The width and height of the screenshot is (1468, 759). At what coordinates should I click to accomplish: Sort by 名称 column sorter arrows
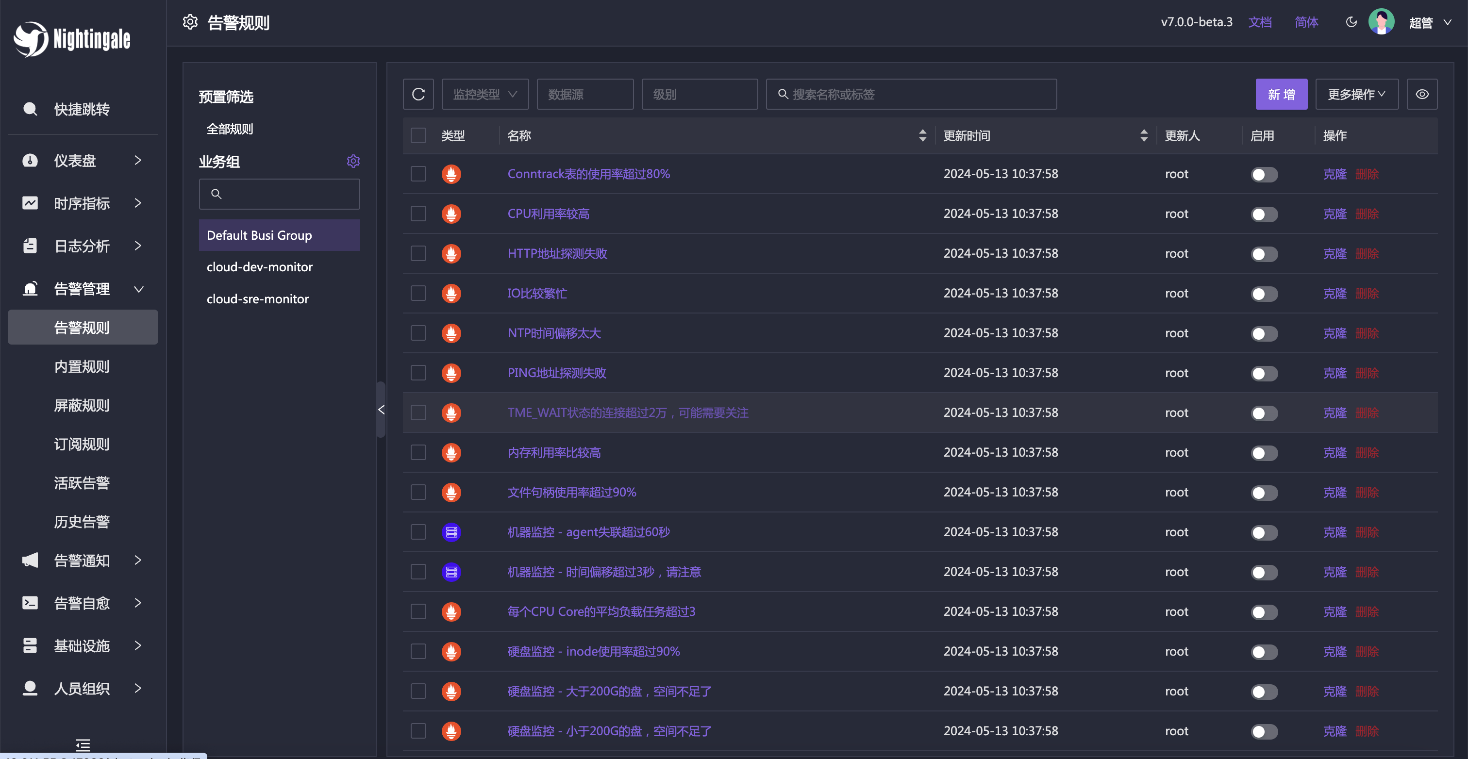pyautogui.click(x=923, y=135)
